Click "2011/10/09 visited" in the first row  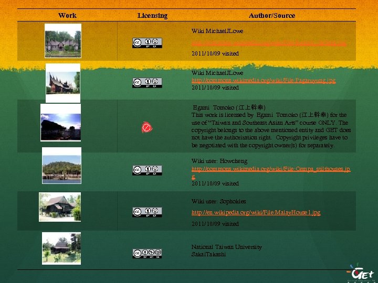[215, 53]
